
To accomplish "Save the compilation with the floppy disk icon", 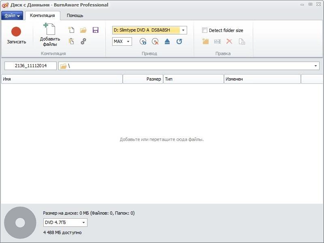I will [96, 30].
